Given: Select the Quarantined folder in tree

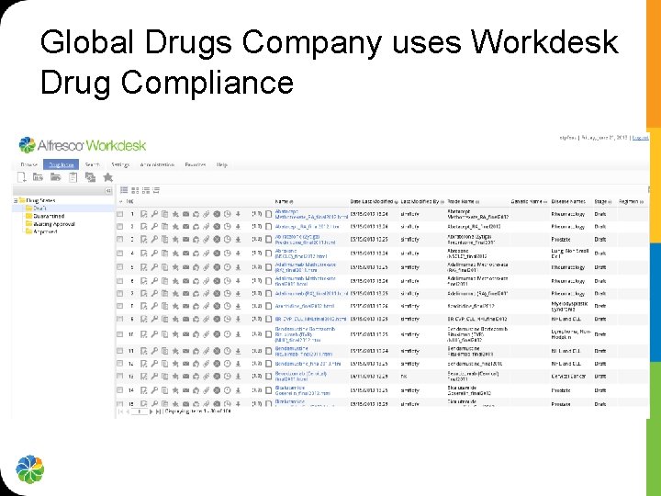Looking at the screenshot, I should [x=45, y=216].
